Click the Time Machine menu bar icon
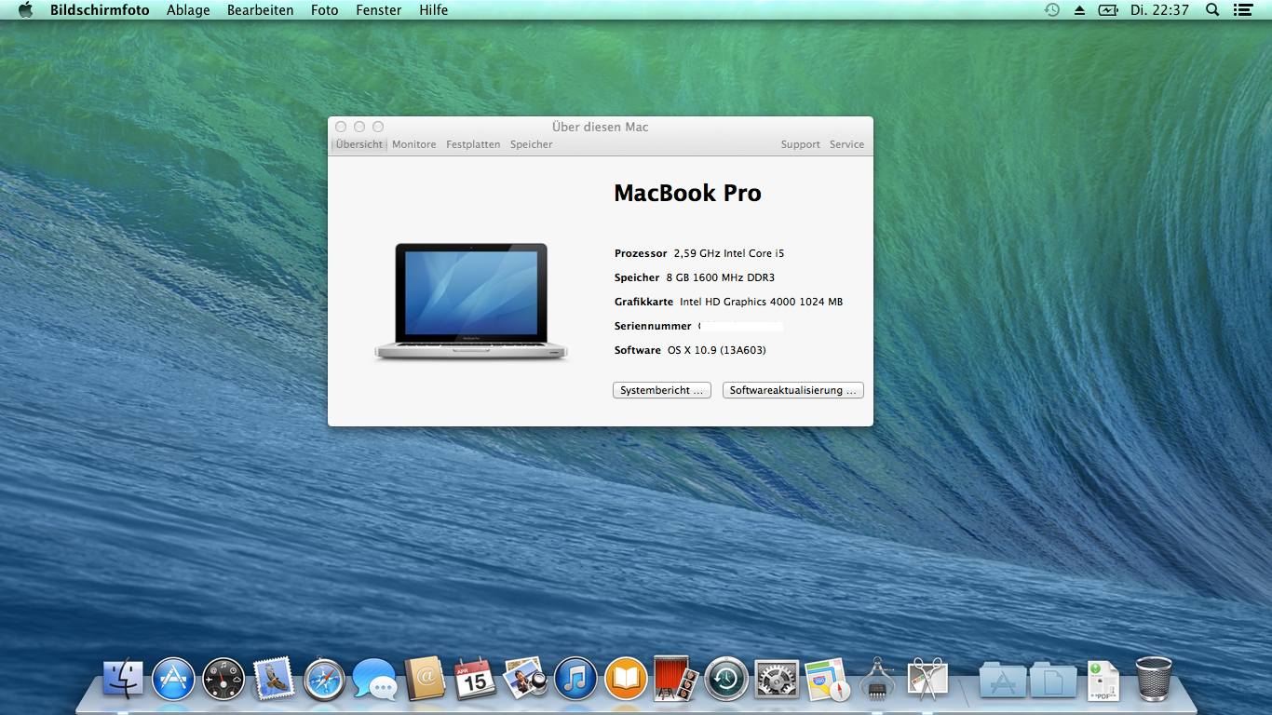Screen dimensions: 1272x715 point(1052,10)
